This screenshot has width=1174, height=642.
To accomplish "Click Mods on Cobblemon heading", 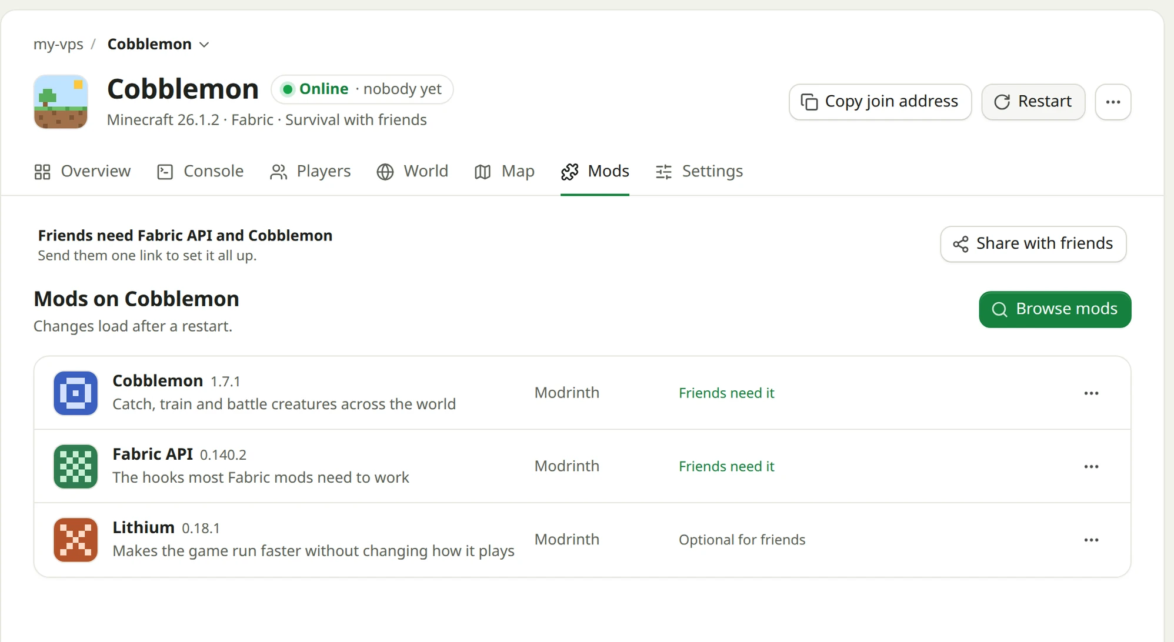I will click(x=136, y=299).
